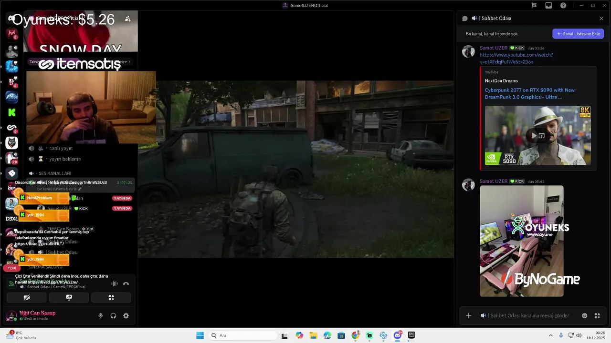This screenshot has width=611, height=343.
Task: Open the chat thread bubble icon
Action: coord(464,18)
